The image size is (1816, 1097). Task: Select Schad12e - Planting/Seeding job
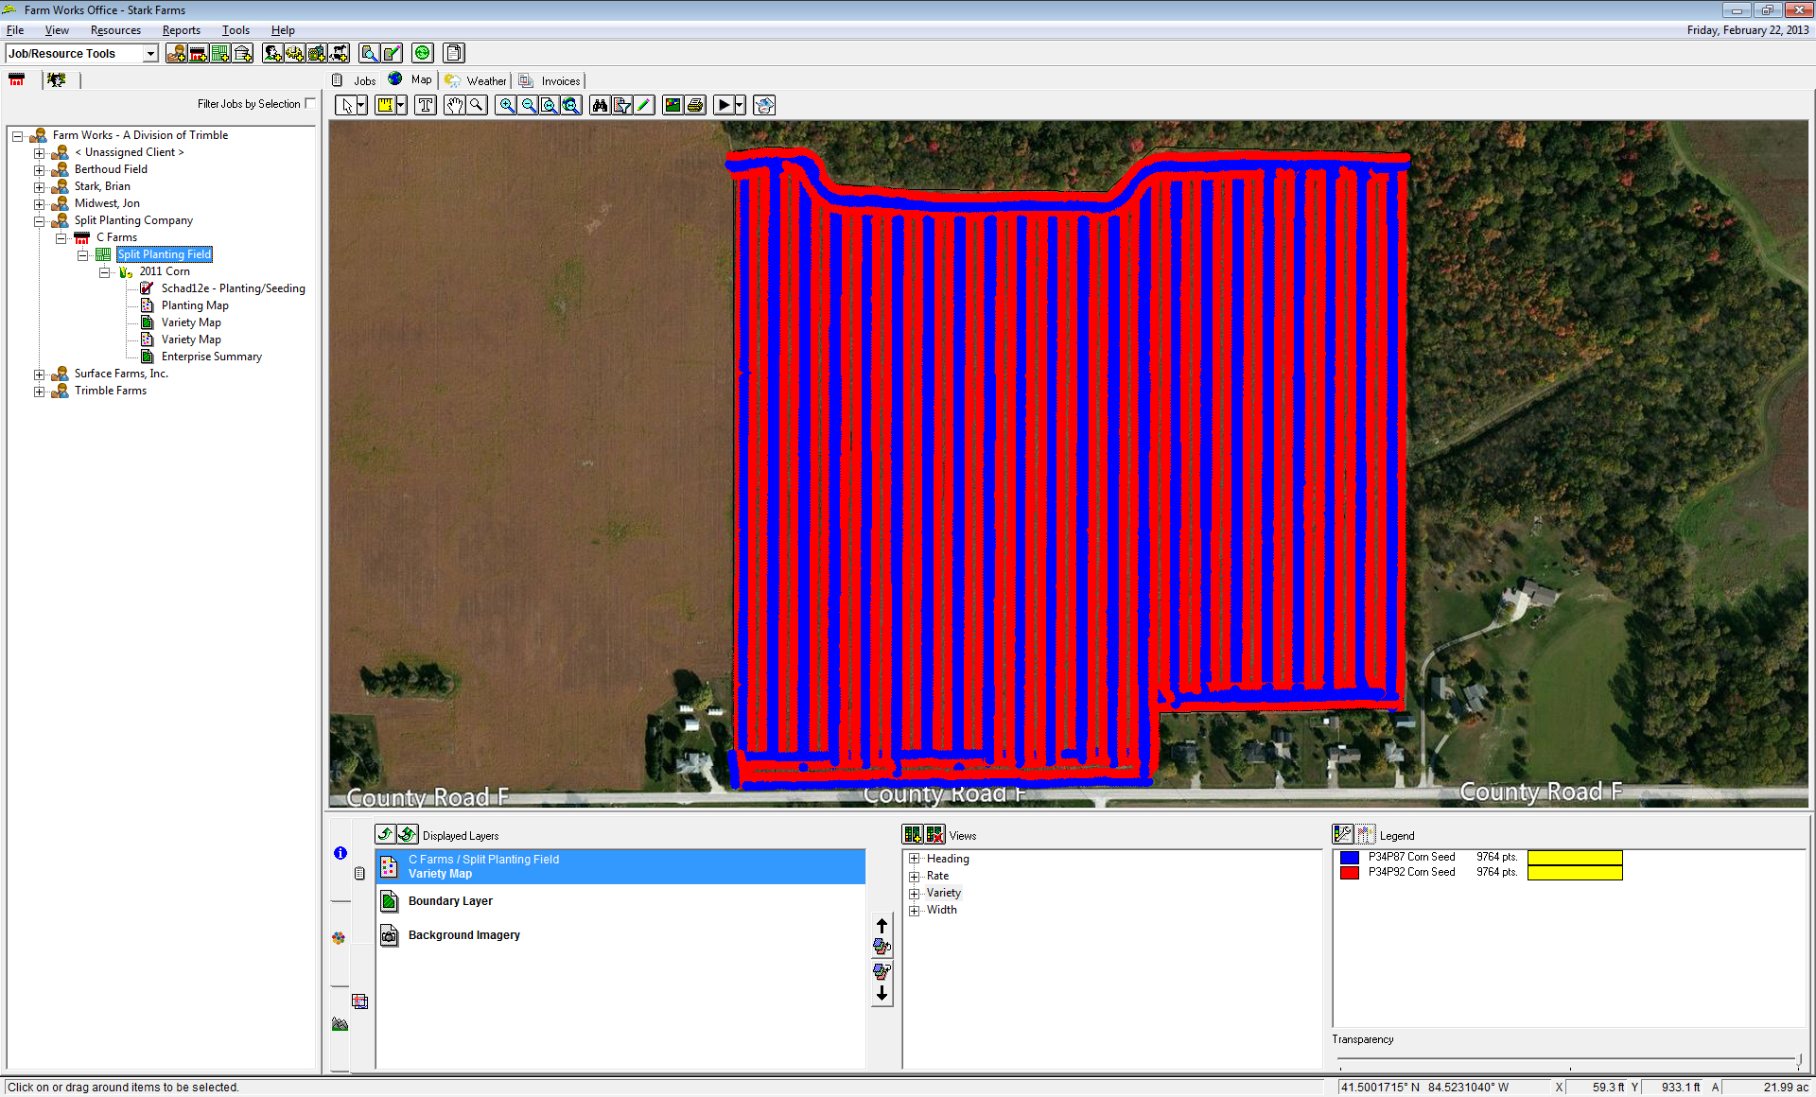click(233, 288)
